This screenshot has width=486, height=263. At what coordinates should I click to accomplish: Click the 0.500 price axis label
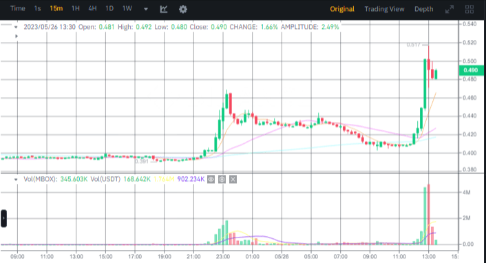click(469, 61)
